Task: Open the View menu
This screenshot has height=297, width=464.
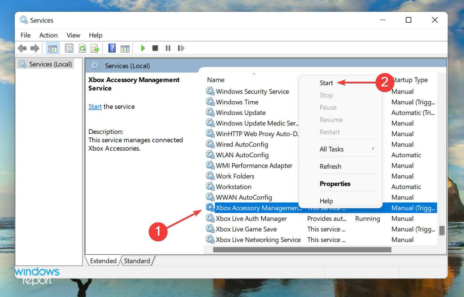Action: [73, 35]
